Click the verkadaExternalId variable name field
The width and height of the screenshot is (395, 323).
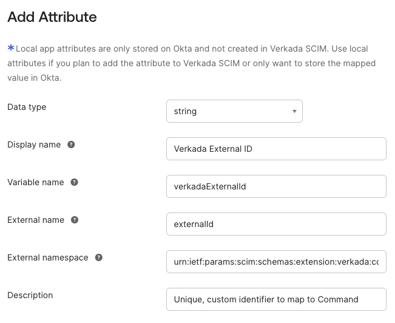click(275, 186)
